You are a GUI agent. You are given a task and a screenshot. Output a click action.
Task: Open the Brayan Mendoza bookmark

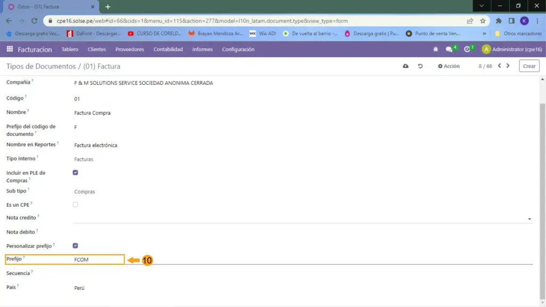click(x=215, y=34)
